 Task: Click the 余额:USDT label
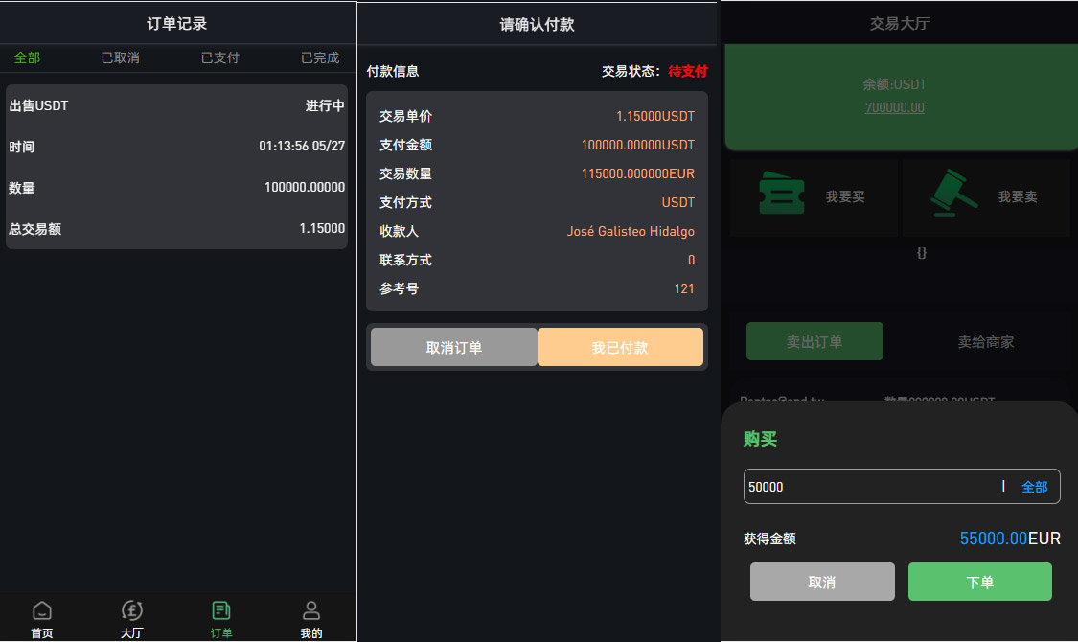(894, 84)
